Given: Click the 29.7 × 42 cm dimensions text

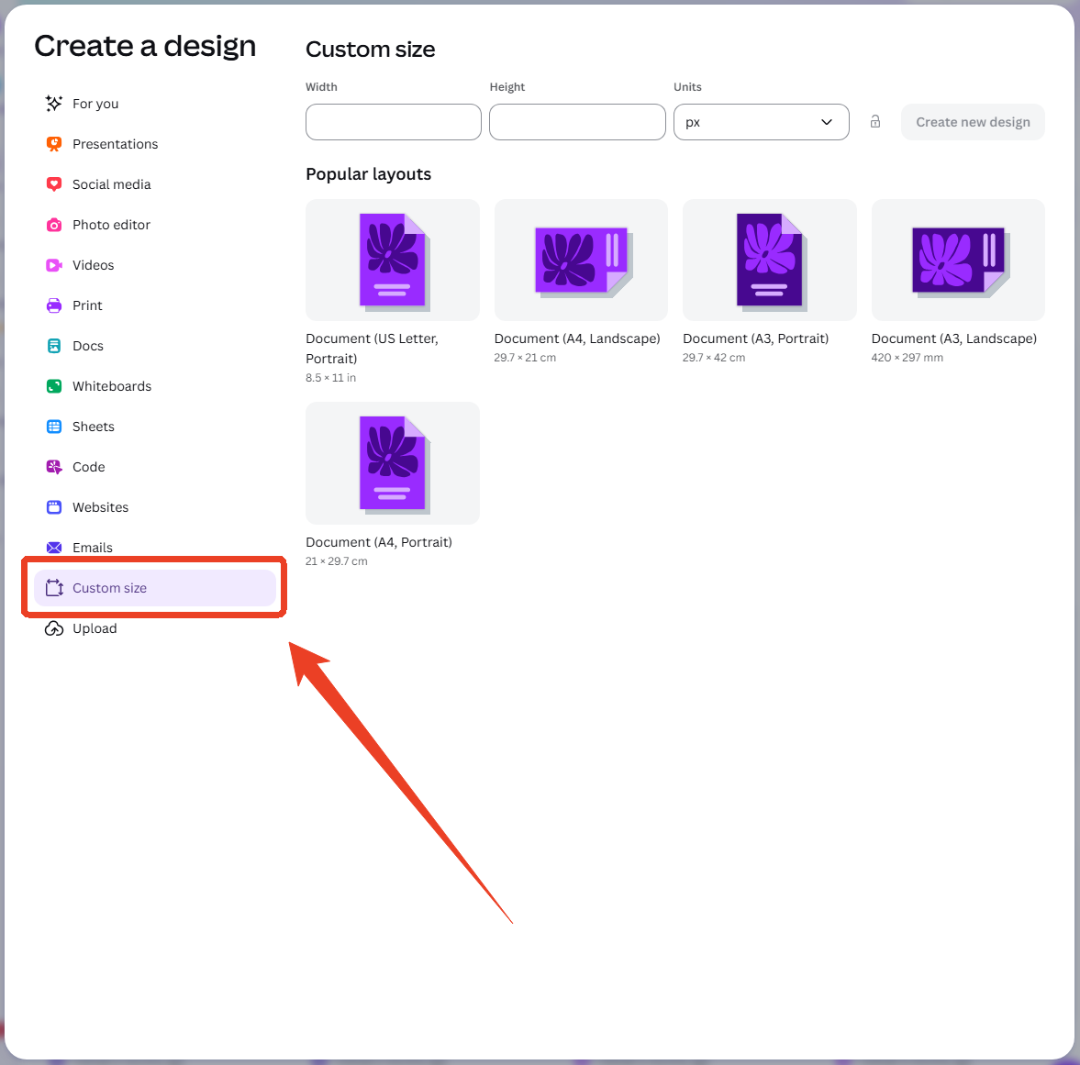Looking at the screenshot, I should coord(714,358).
